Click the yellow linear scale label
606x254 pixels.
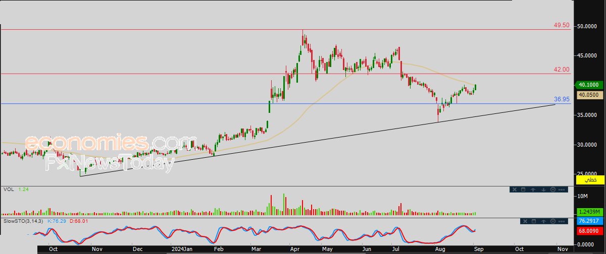pyautogui.click(x=590, y=180)
